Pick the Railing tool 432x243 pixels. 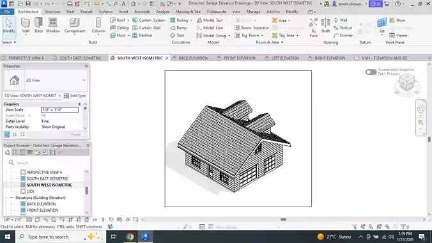tap(179, 20)
